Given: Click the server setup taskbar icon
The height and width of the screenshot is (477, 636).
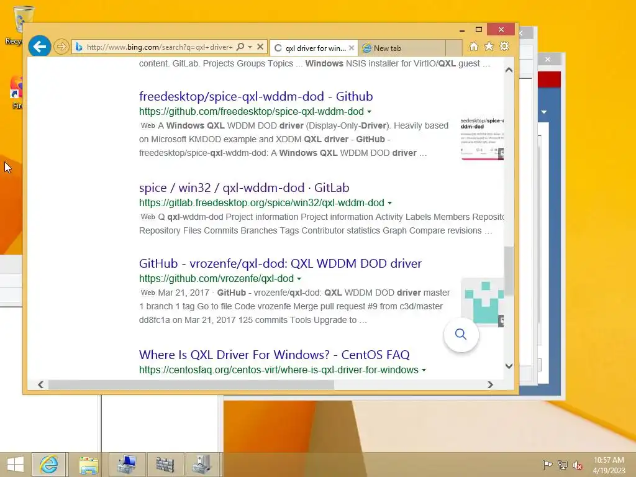Looking at the screenshot, I should coord(202,465).
